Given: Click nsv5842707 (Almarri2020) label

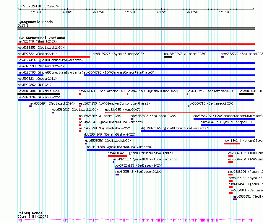Looking at the screenshot, I should [x=185, y=54].
